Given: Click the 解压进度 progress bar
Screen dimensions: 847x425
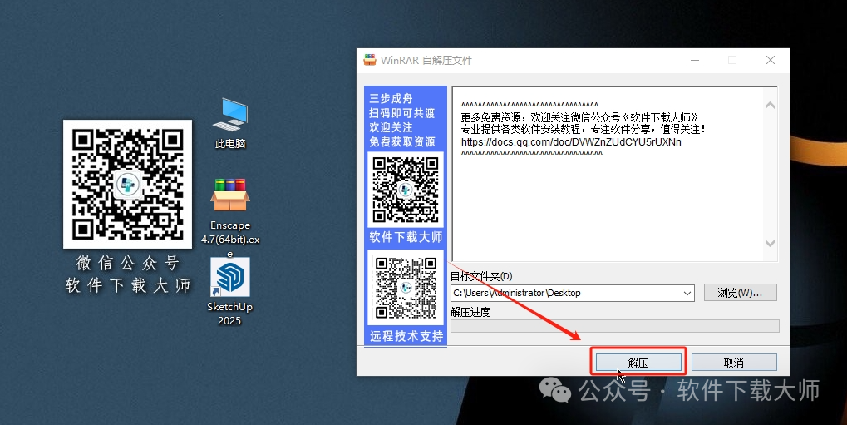Looking at the screenshot, I should click(x=615, y=325).
